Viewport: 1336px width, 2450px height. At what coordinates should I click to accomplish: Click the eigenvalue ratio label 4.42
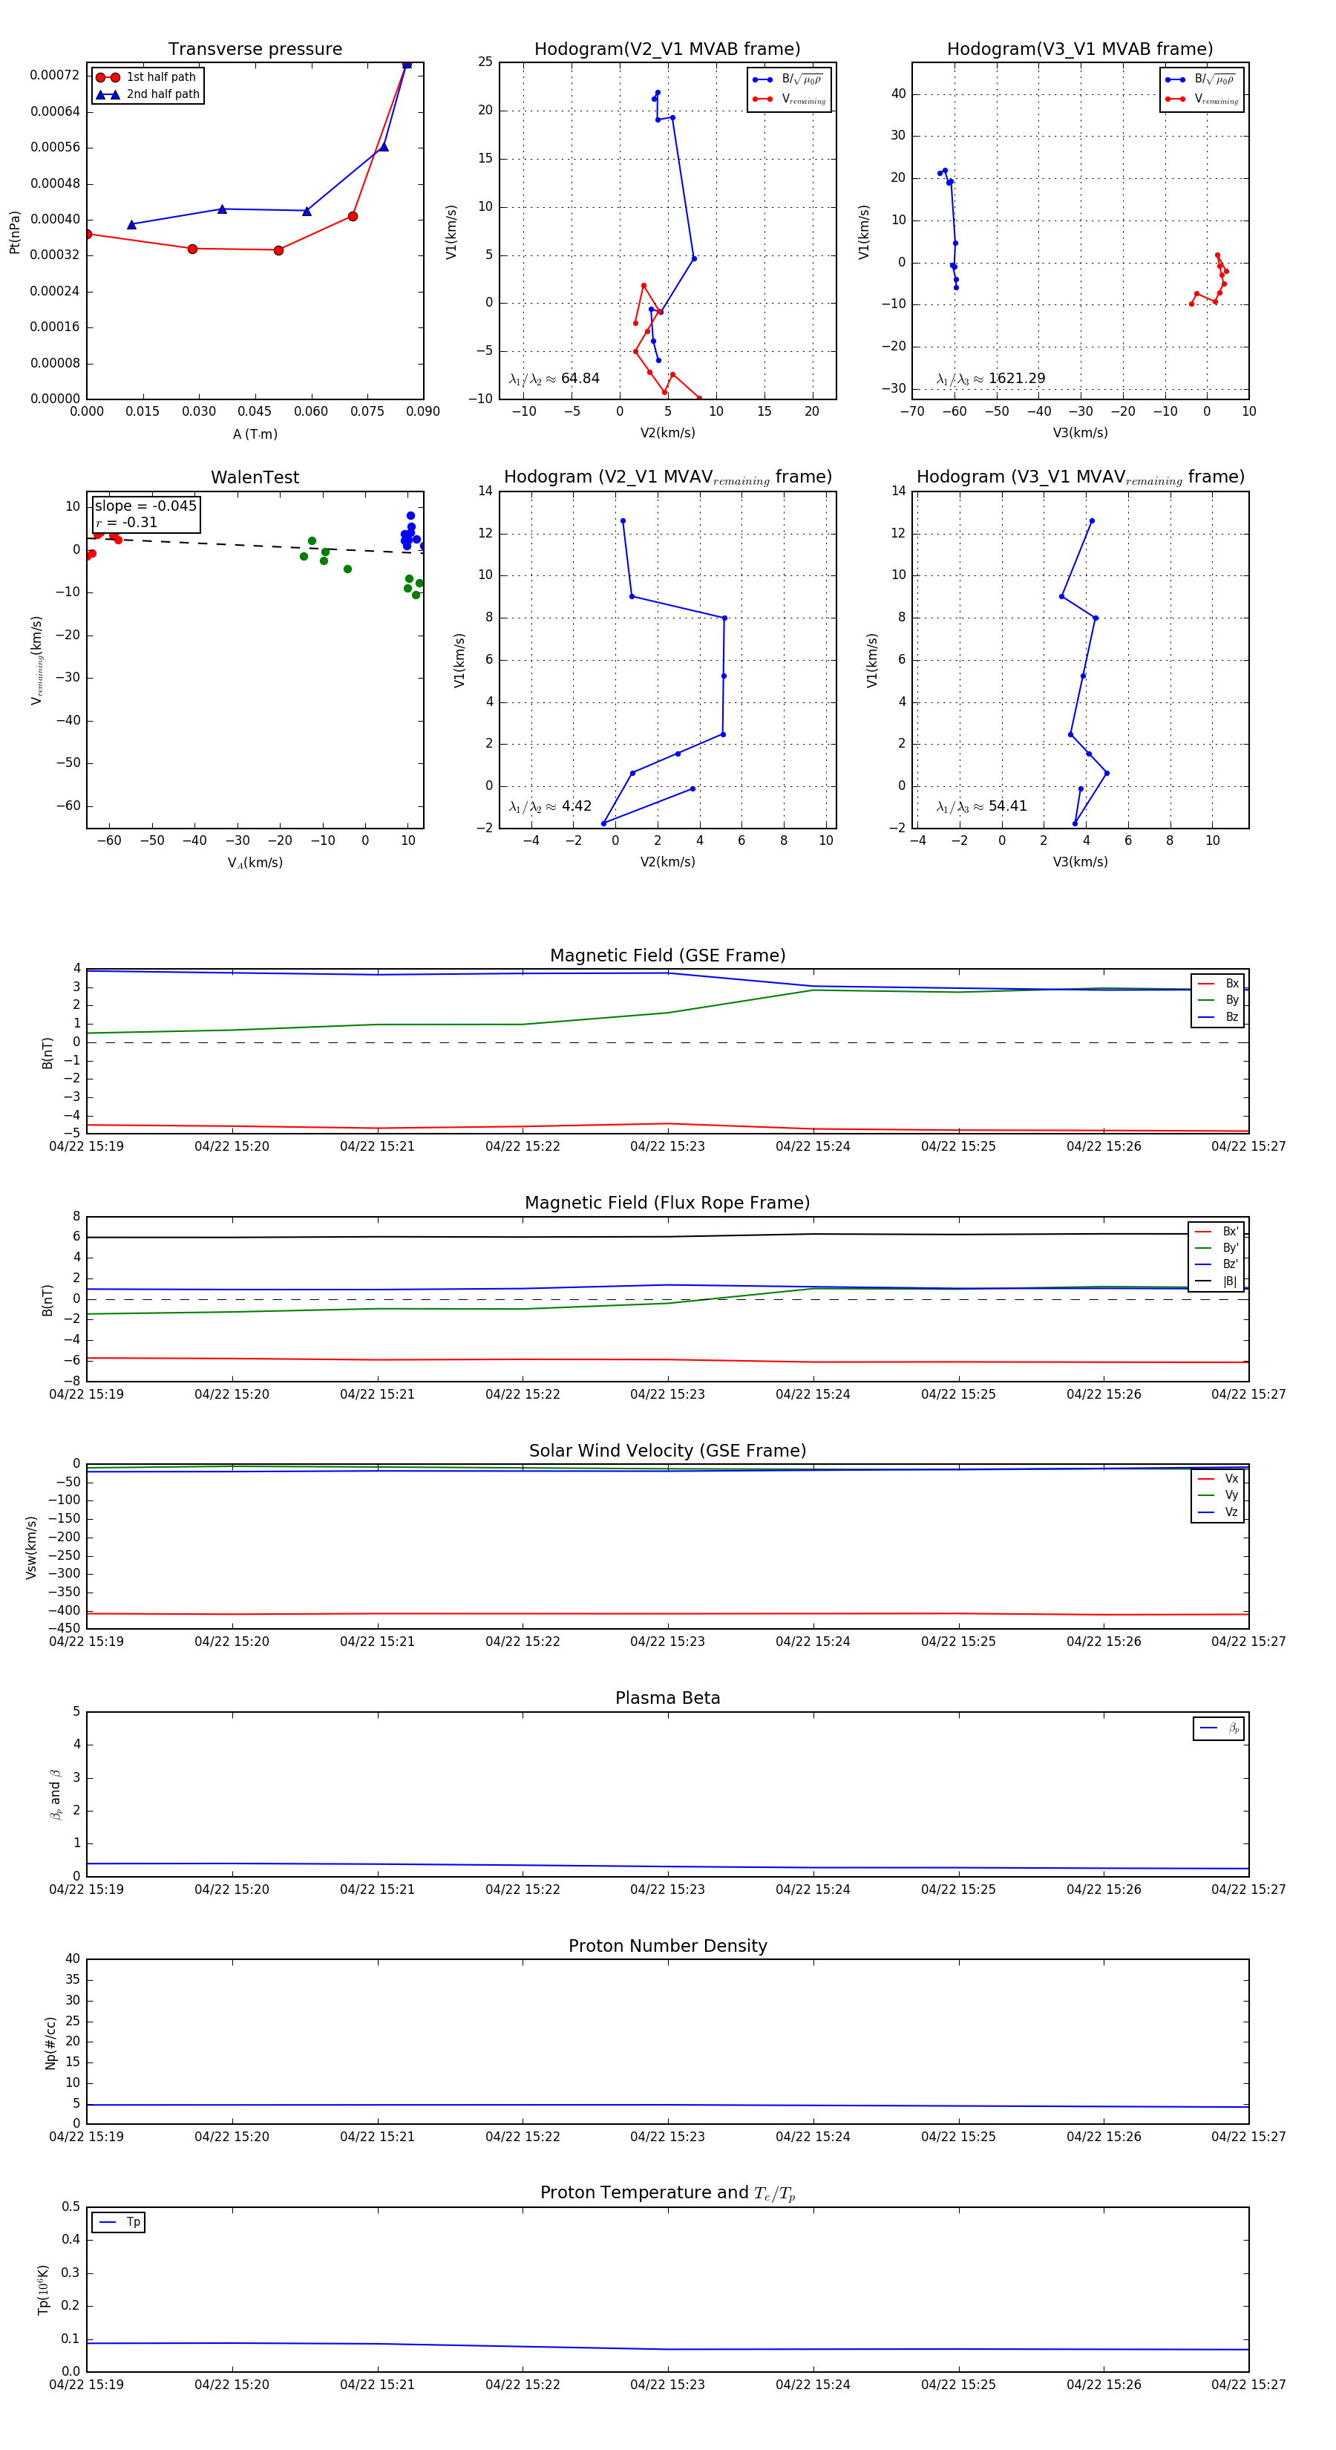click(551, 806)
